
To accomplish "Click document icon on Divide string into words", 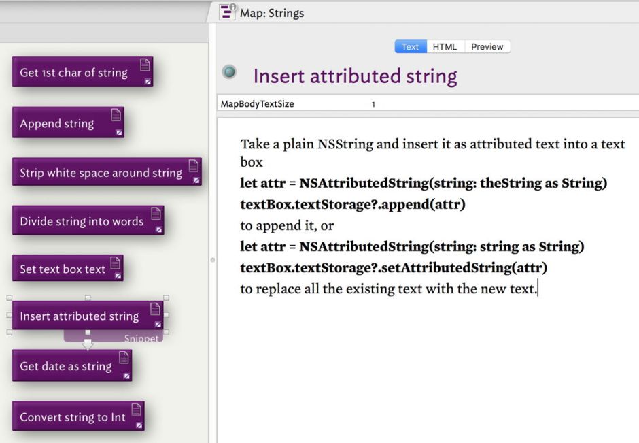I will pos(156,214).
